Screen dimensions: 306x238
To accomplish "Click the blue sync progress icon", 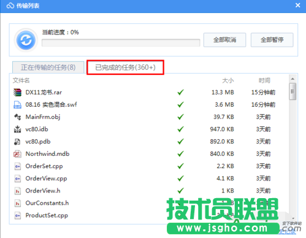I will (26, 40).
